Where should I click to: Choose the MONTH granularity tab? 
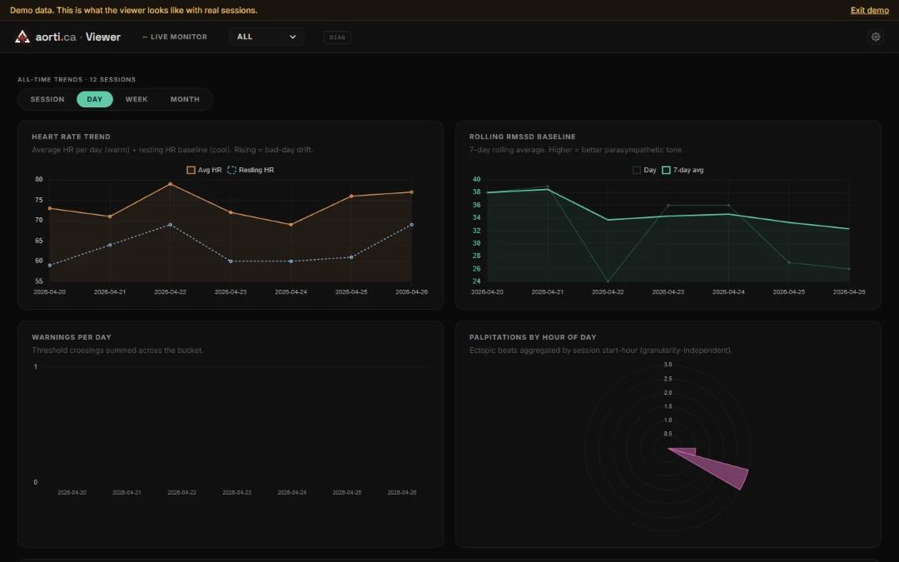(185, 99)
